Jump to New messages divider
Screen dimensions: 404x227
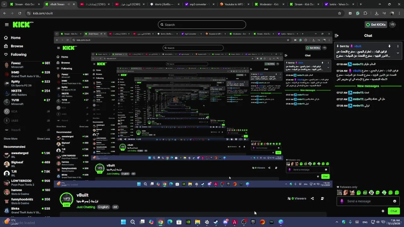point(368,86)
